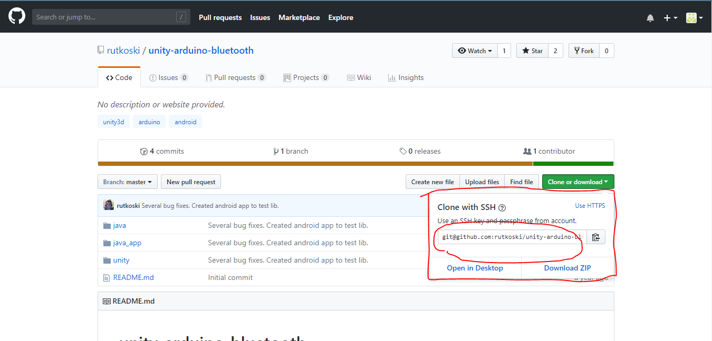Switch clone method via Use HTTPS

point(590,206)
